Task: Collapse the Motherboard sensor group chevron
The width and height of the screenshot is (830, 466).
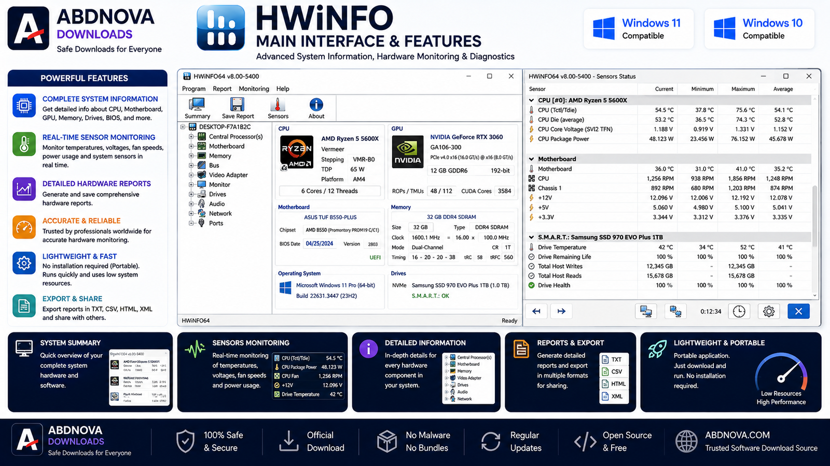Action: 531,159
